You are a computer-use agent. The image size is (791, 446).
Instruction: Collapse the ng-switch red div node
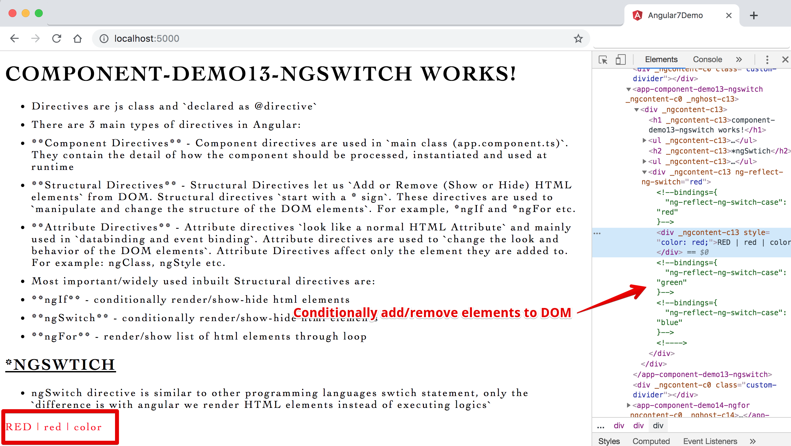coord(644,172)
